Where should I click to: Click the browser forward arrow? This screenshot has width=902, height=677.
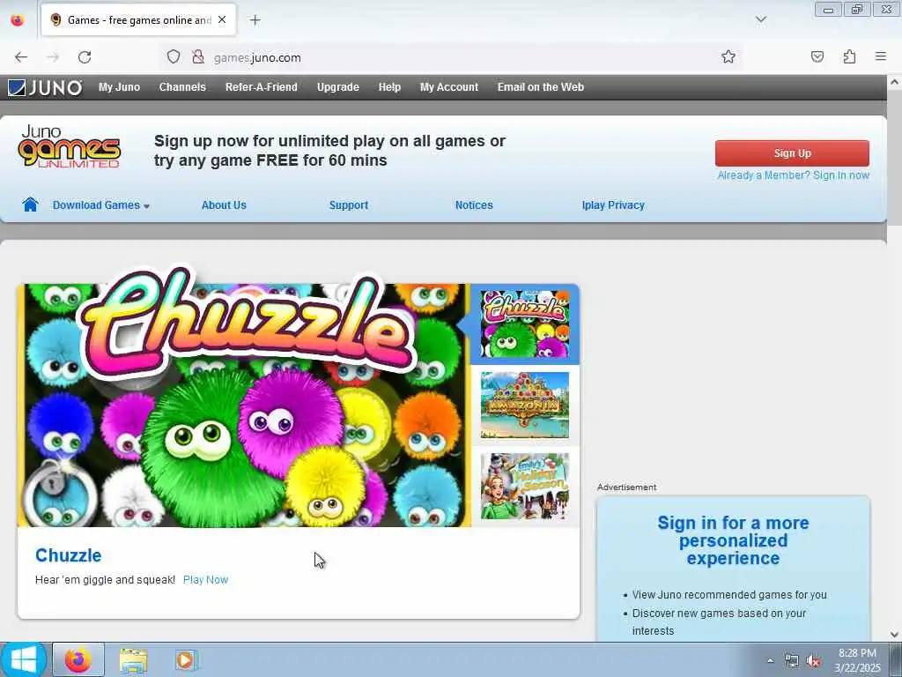coord(53,57)
